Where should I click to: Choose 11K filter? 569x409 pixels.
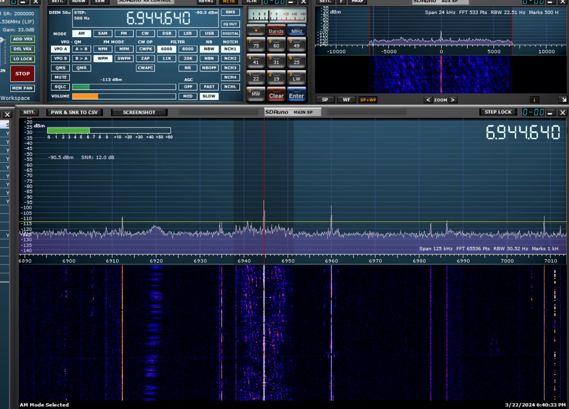tap(167, 58)
